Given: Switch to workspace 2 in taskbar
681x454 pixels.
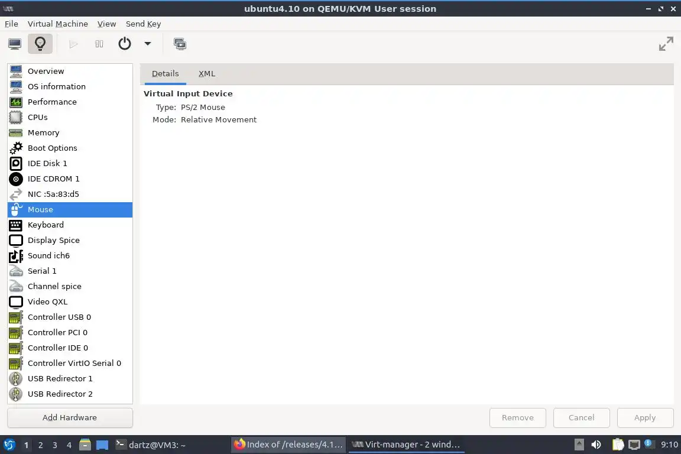Looking at the screenshot, I should pyautogui.click(x=40, y=445).
